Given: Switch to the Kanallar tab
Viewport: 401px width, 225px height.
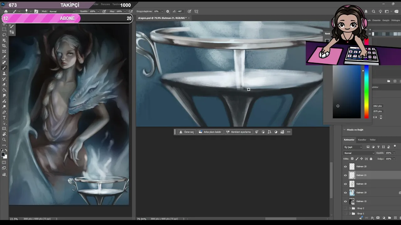Looking at the screenshot, I should [362, 140].
